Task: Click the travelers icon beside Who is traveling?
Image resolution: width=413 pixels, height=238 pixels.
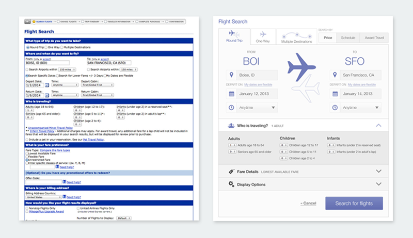Action: tap(231, 126)
